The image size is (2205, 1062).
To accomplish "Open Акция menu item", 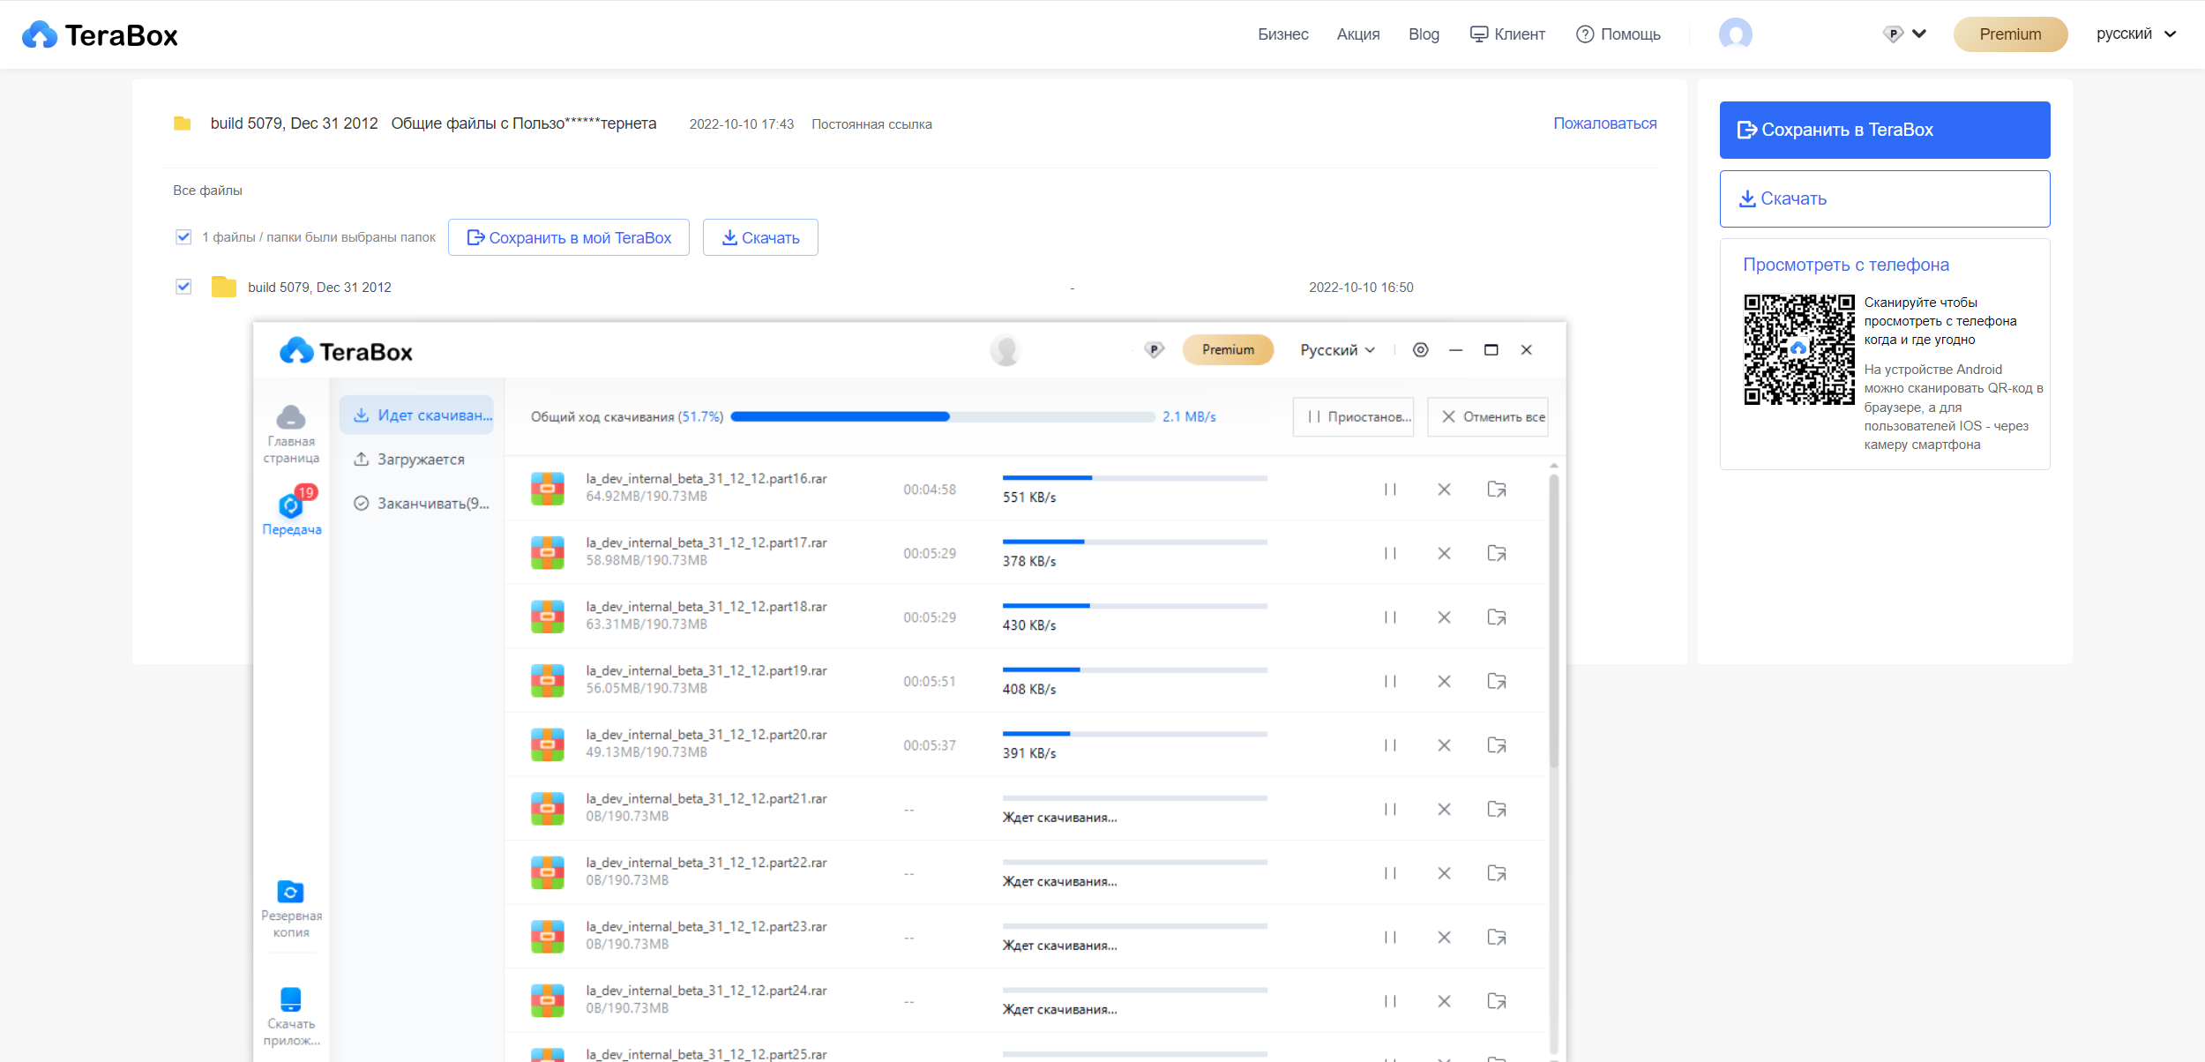I will 1358,34.
